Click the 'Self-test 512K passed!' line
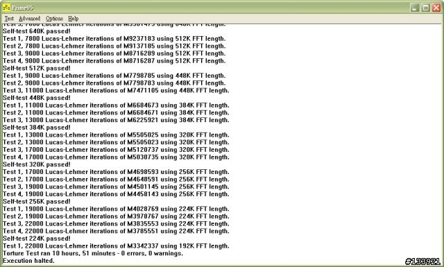444x267 pixels. [37, 68]
